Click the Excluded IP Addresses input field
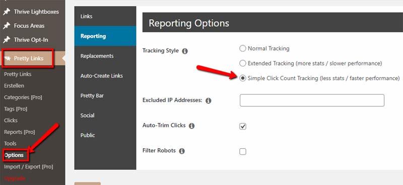403x185 pixels. tap(312, 100)
